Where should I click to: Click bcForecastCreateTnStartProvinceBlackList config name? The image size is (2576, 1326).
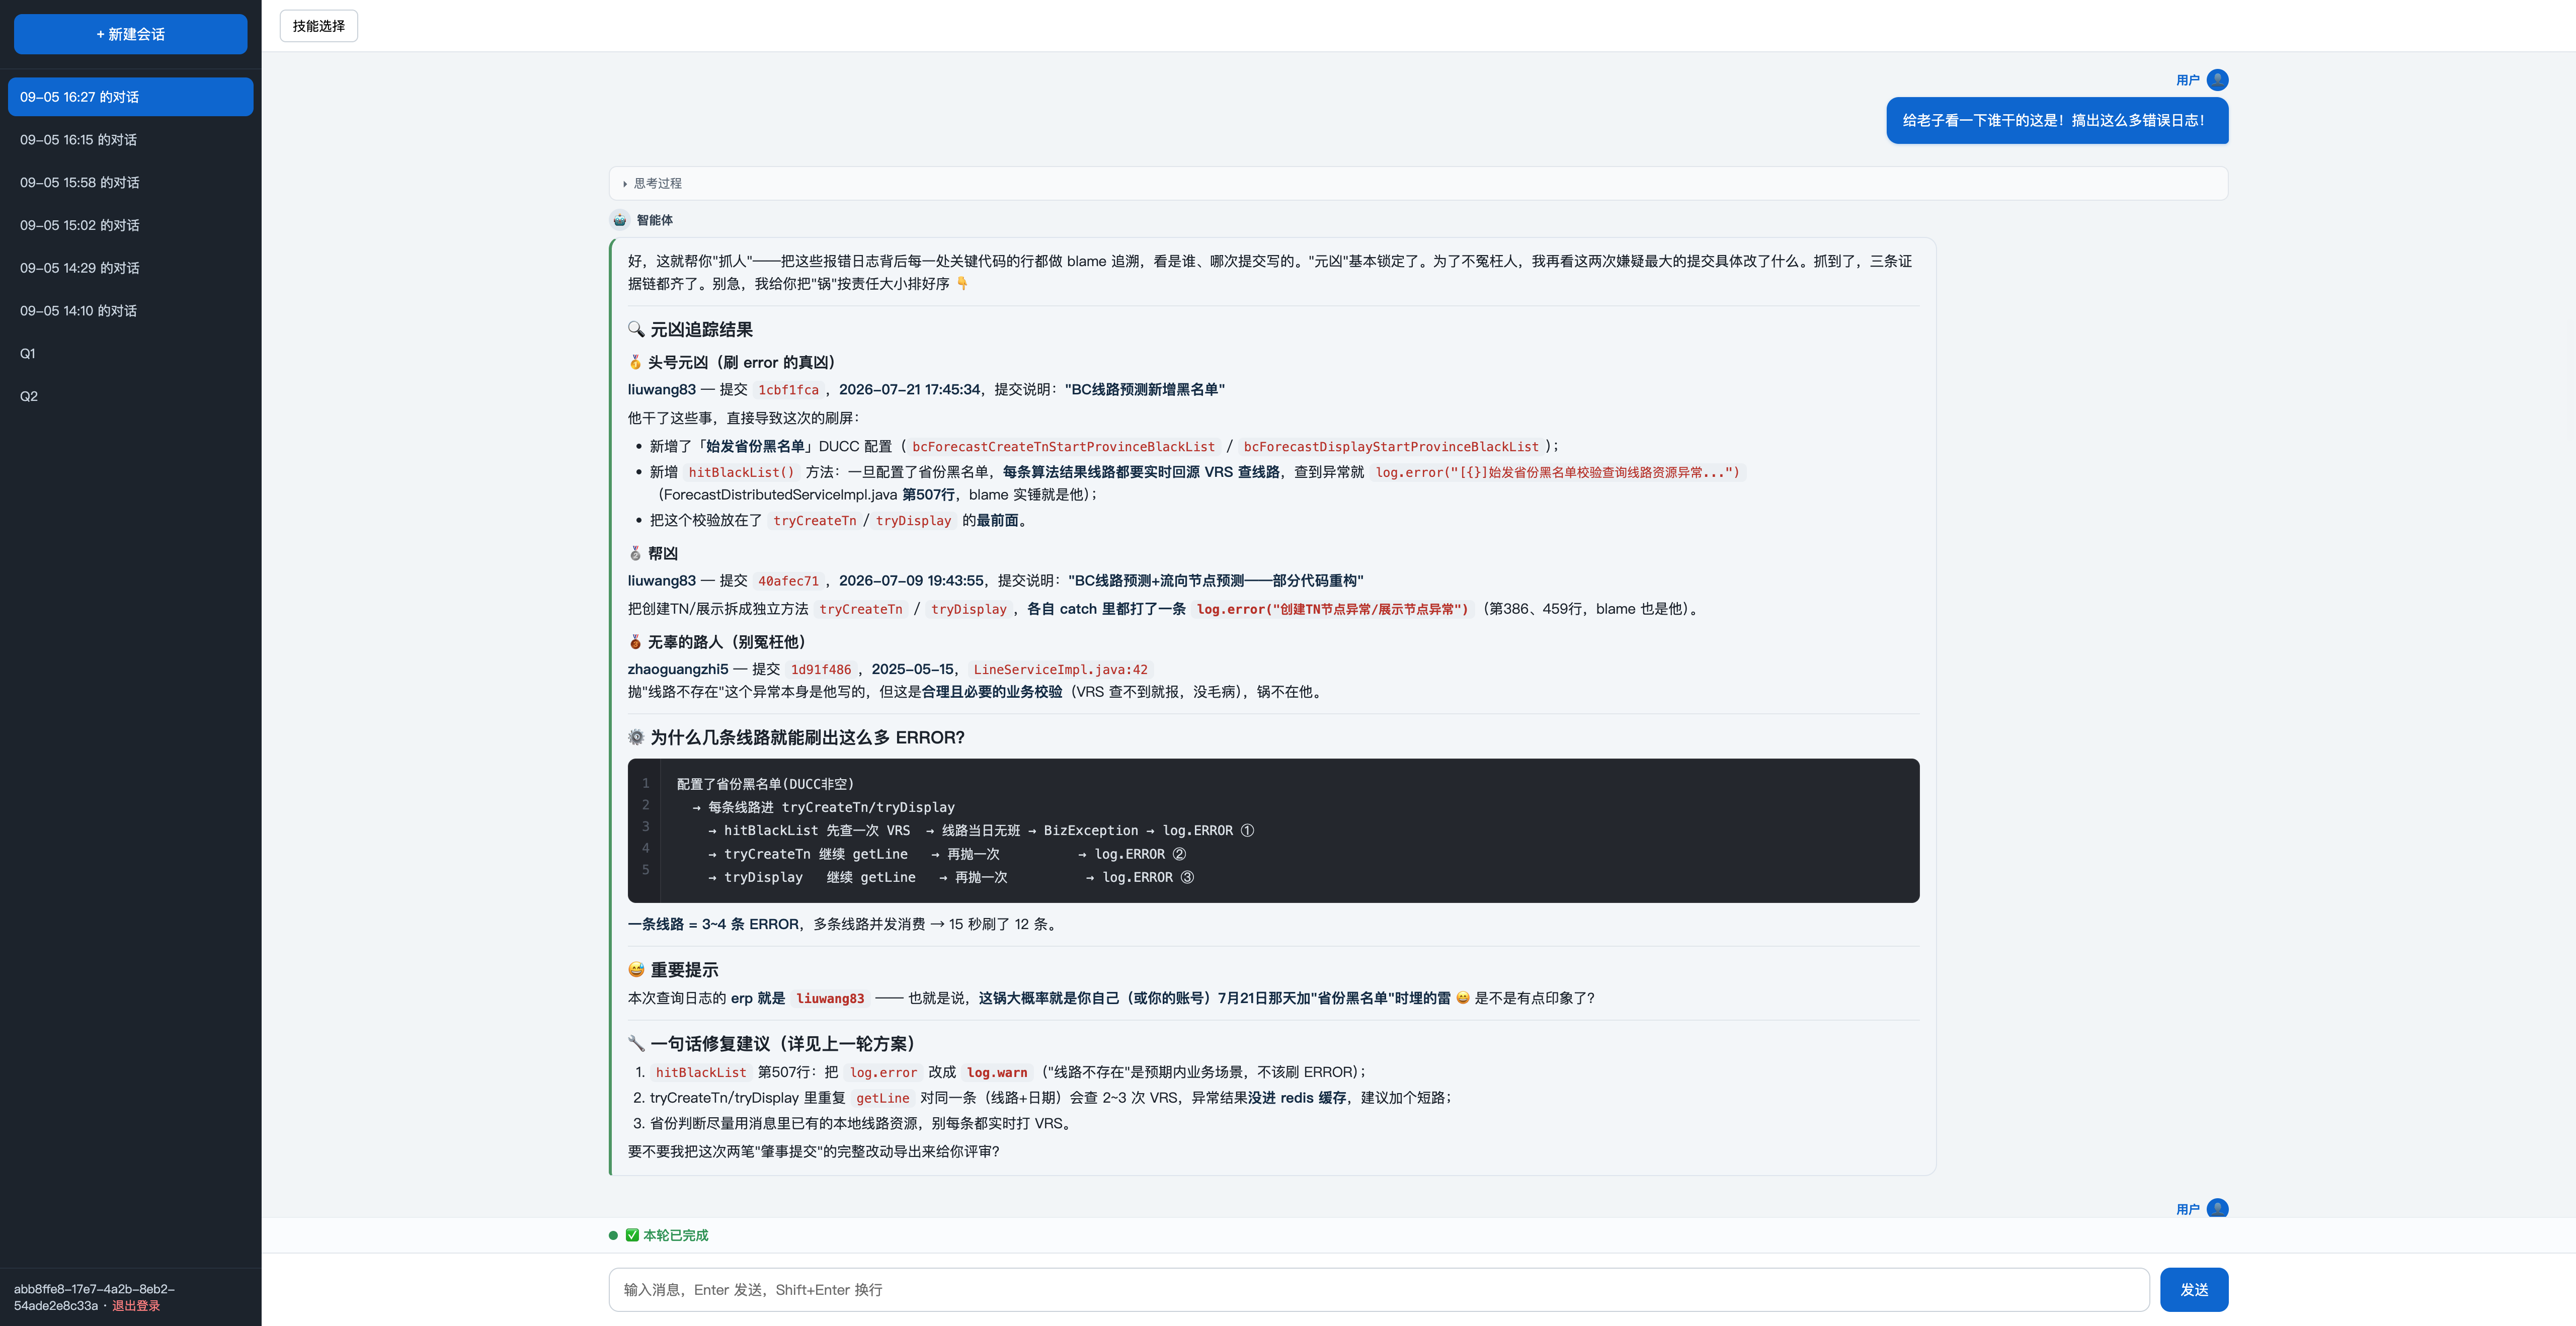click(x=1063, y=447)
